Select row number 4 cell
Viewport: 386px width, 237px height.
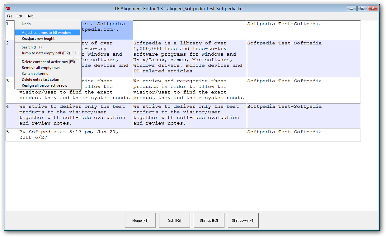[x=12, y=116]
